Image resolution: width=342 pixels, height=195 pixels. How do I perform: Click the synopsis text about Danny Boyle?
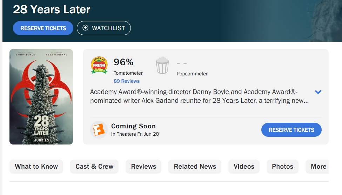(x=199, y=96)
